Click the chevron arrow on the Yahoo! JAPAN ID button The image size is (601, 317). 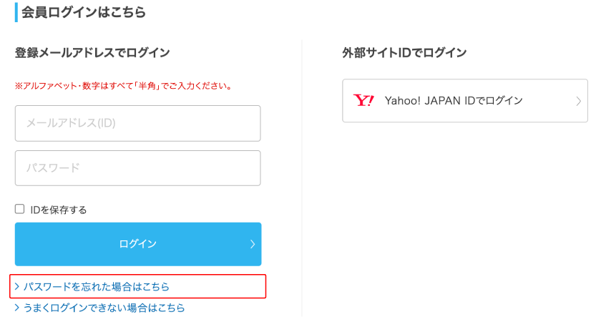point(578,101)
